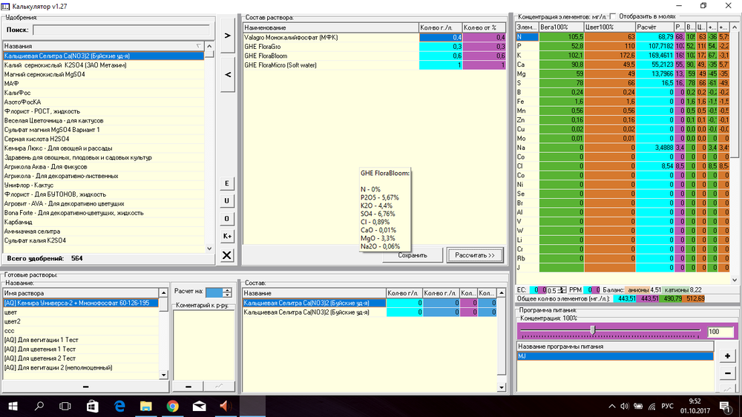The image size is (742, 417).
Task: Switch input language РУС in tray
Action: (667, 406)
